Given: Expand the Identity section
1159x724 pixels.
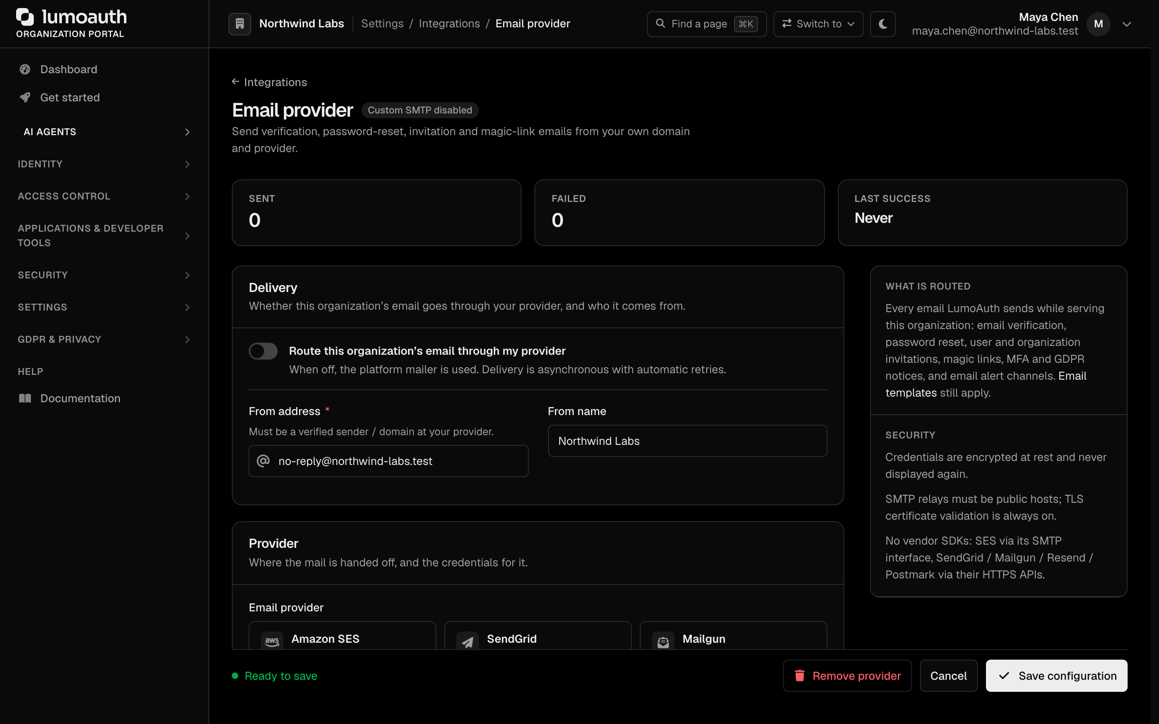Looking at the screenshot, I should tap(104, 164).
